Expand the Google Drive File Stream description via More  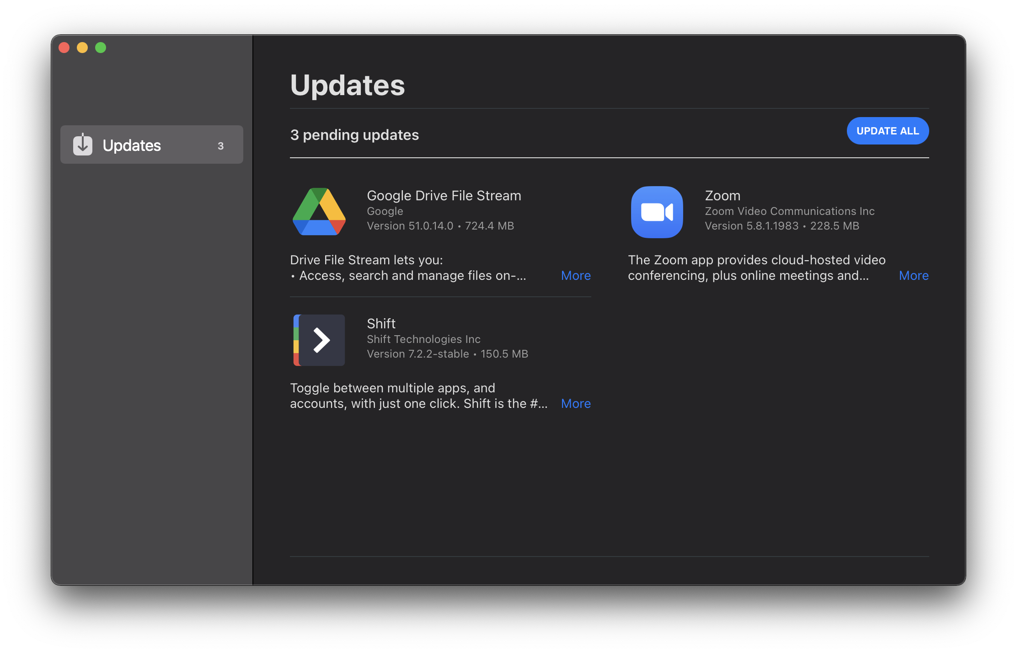pos(576,275)
